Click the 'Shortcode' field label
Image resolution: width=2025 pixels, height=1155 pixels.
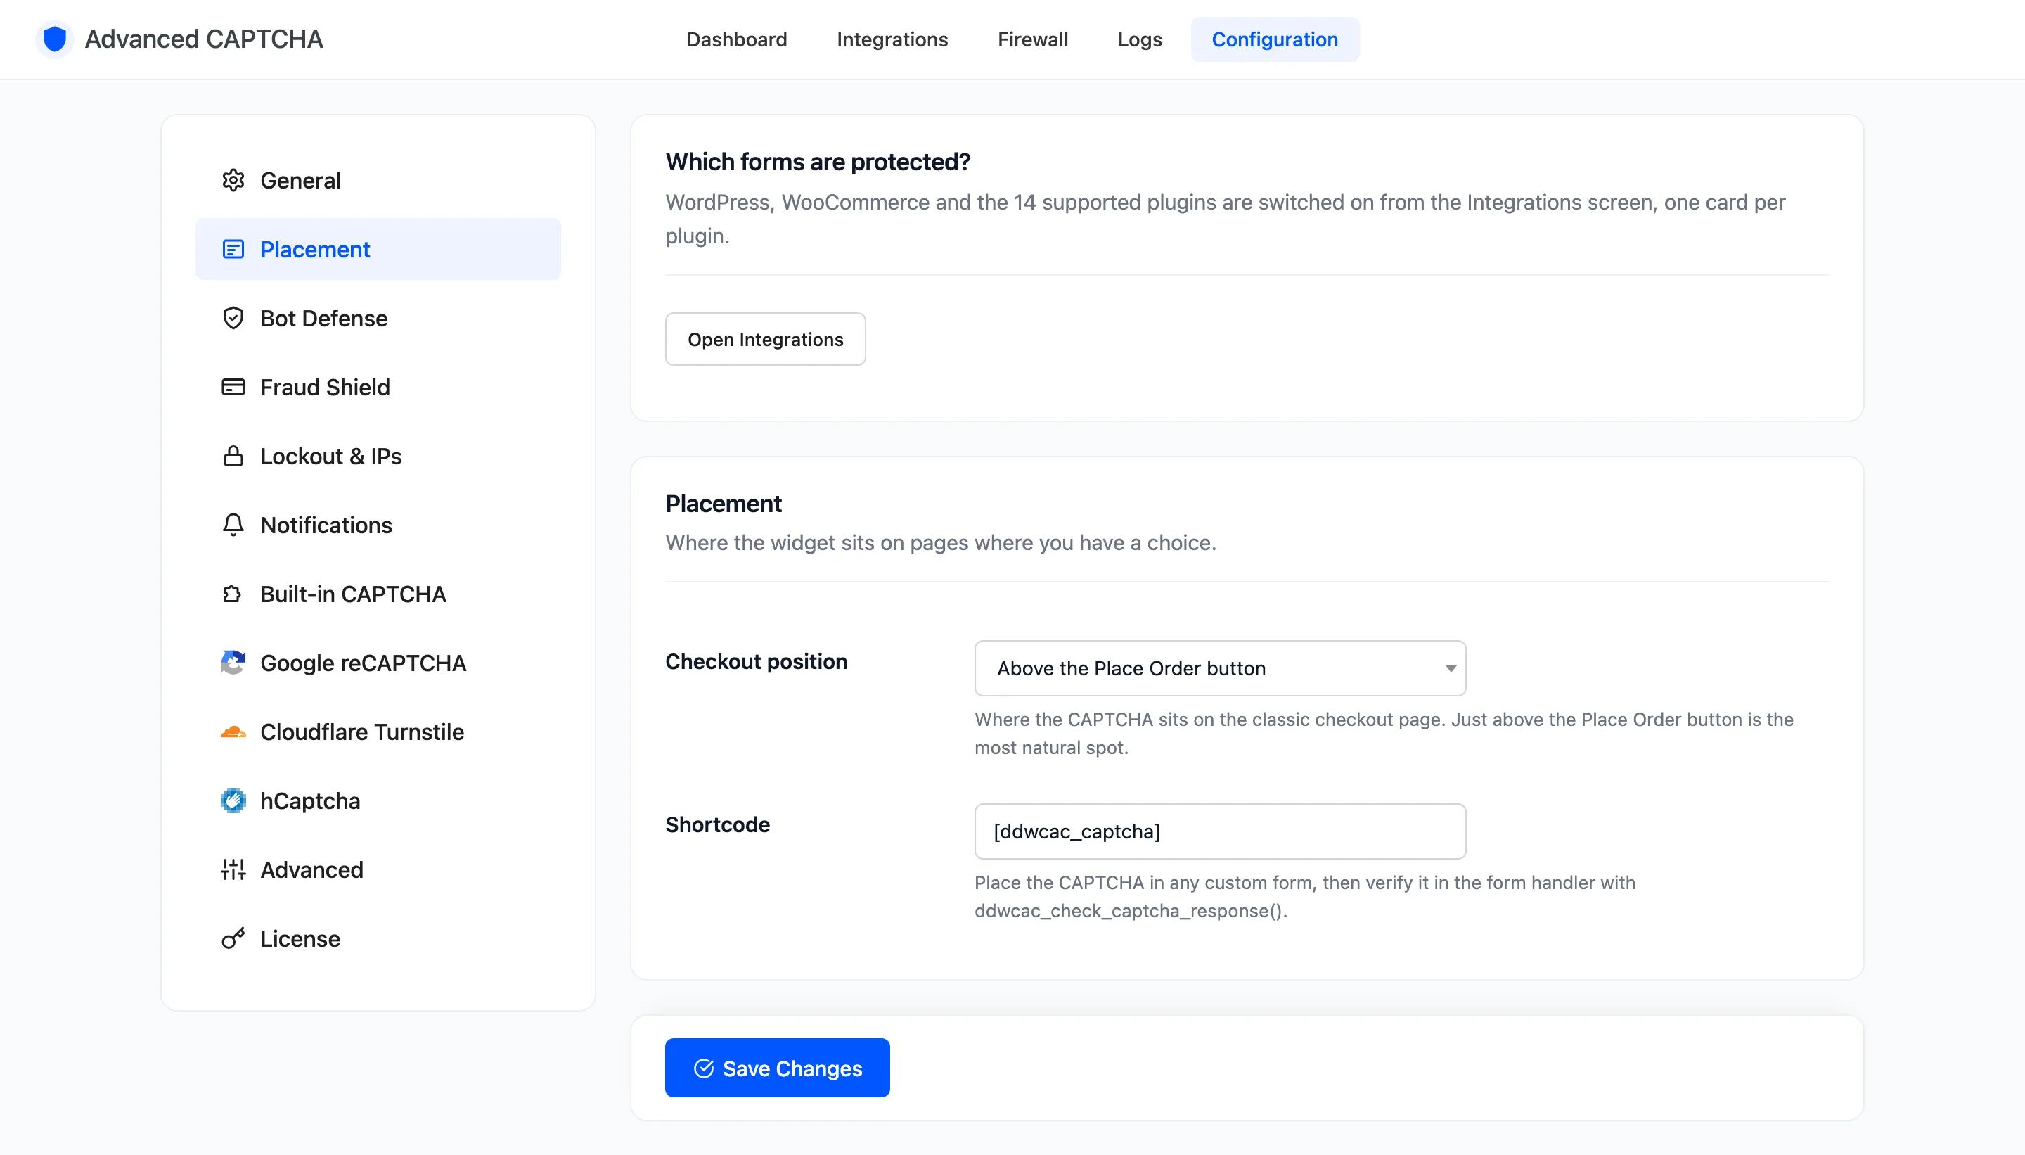pyautogui.click(x=718, y=825)
